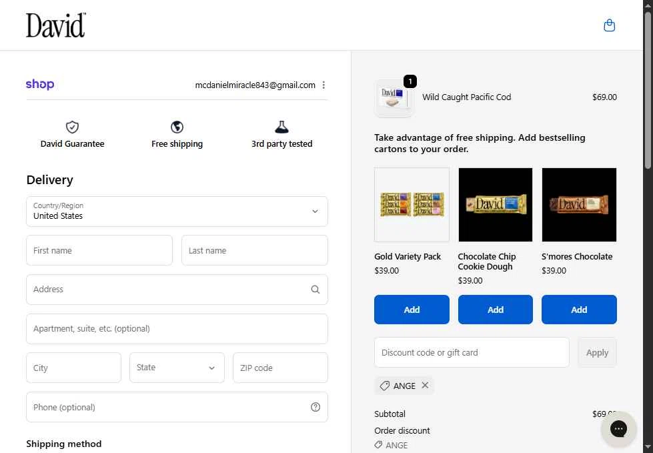
Task: View Chocolate Chip Cookie Dough image
Action: (495, 204)
